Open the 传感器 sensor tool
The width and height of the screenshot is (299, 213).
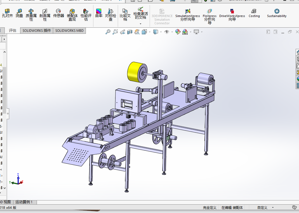58,13
